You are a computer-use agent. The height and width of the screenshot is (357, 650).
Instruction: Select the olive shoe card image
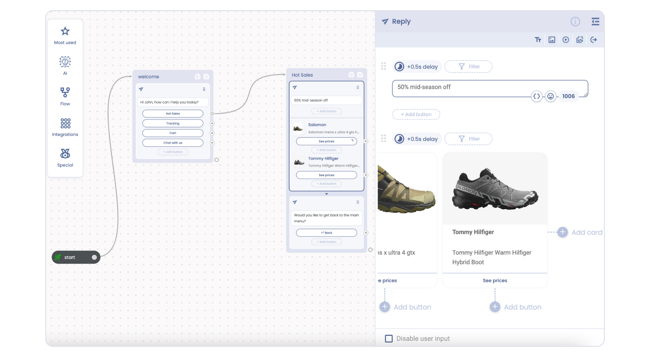point(407,189)
